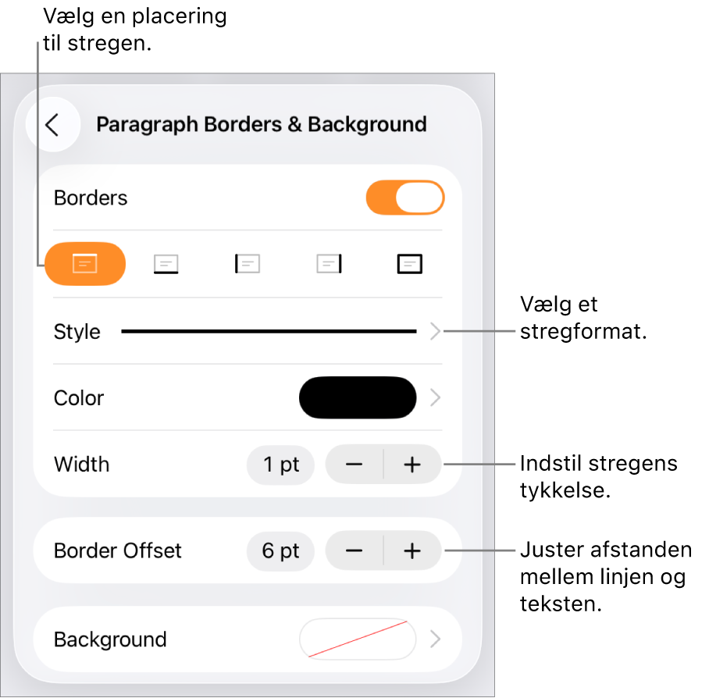The width and height of the screenshot is (709, 698).
Task: Decrease the Border Offset value
Action: pos(354,550)
